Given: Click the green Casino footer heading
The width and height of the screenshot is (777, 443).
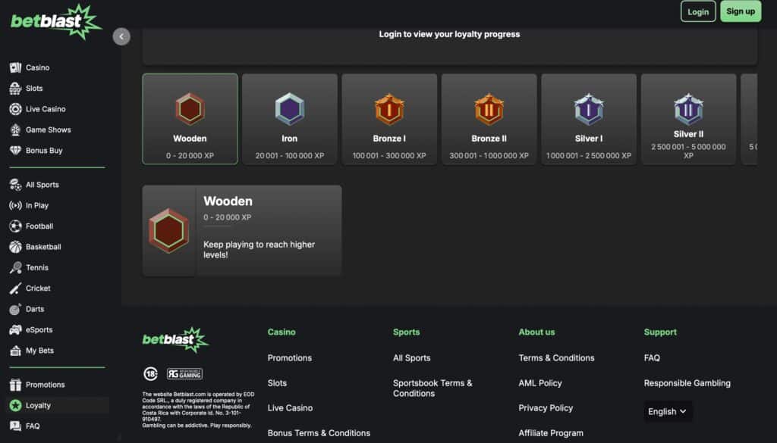Looking at the screenshot, I should 282,332.
